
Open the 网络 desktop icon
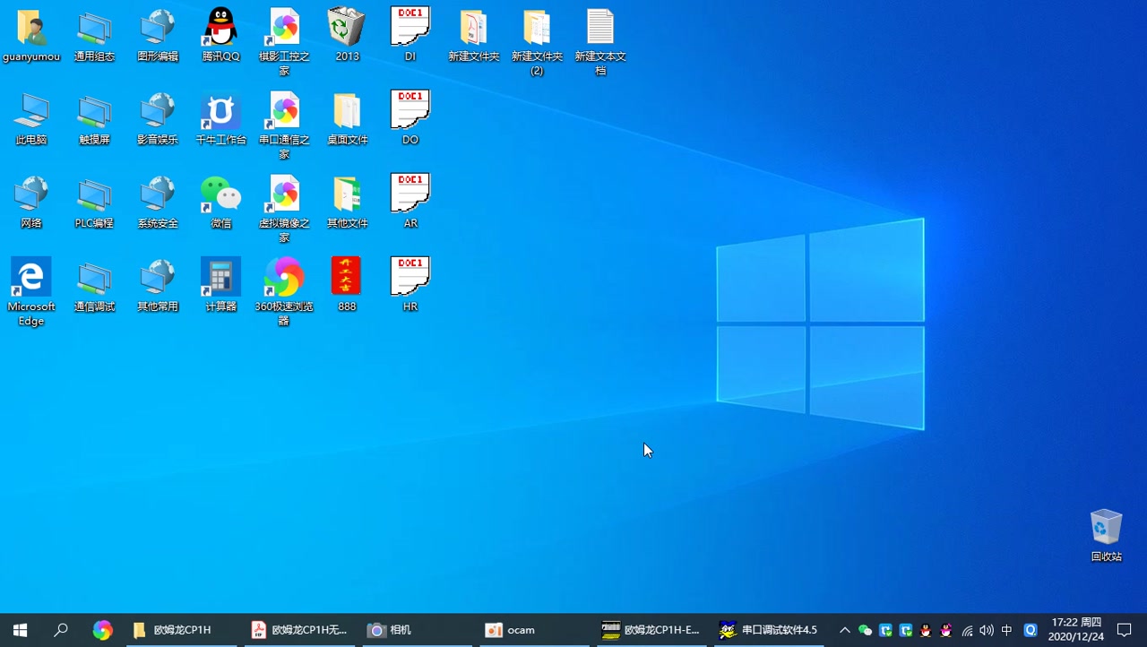(31, 203)
